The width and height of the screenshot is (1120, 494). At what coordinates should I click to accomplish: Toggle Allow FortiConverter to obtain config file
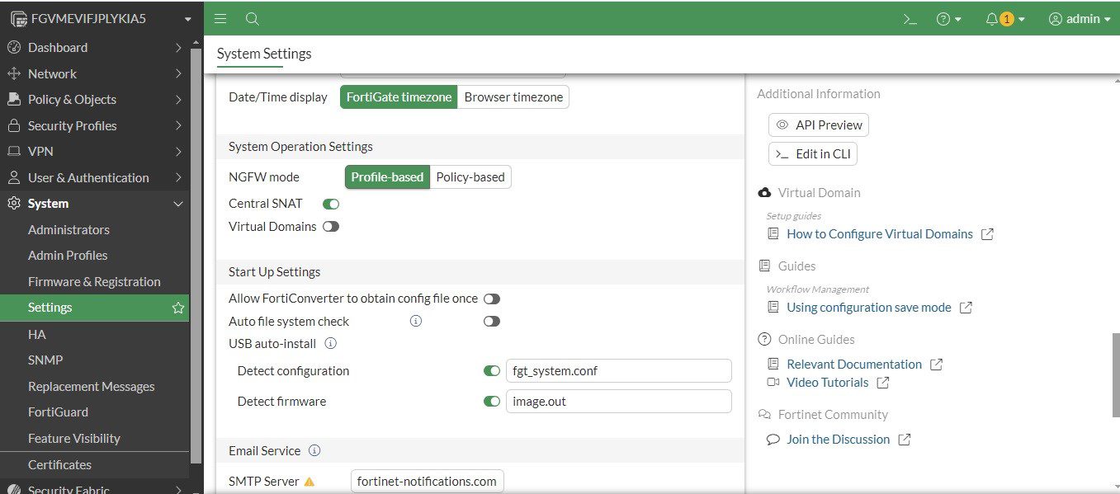pyautogui.click(x=492, y=299)
